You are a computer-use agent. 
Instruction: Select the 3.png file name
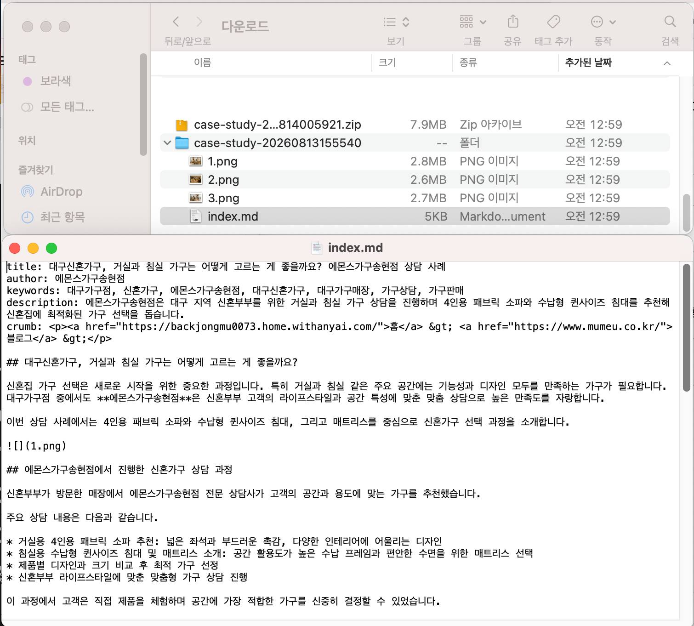pyautogui.click(x=223, y=198)
